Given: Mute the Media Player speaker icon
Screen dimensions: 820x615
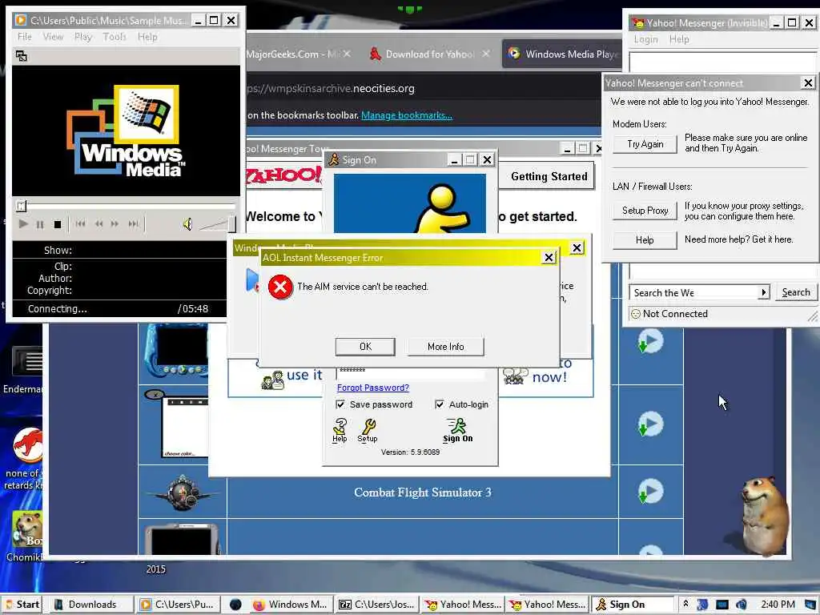Looking at the screenshot, I should coord(187,224).
